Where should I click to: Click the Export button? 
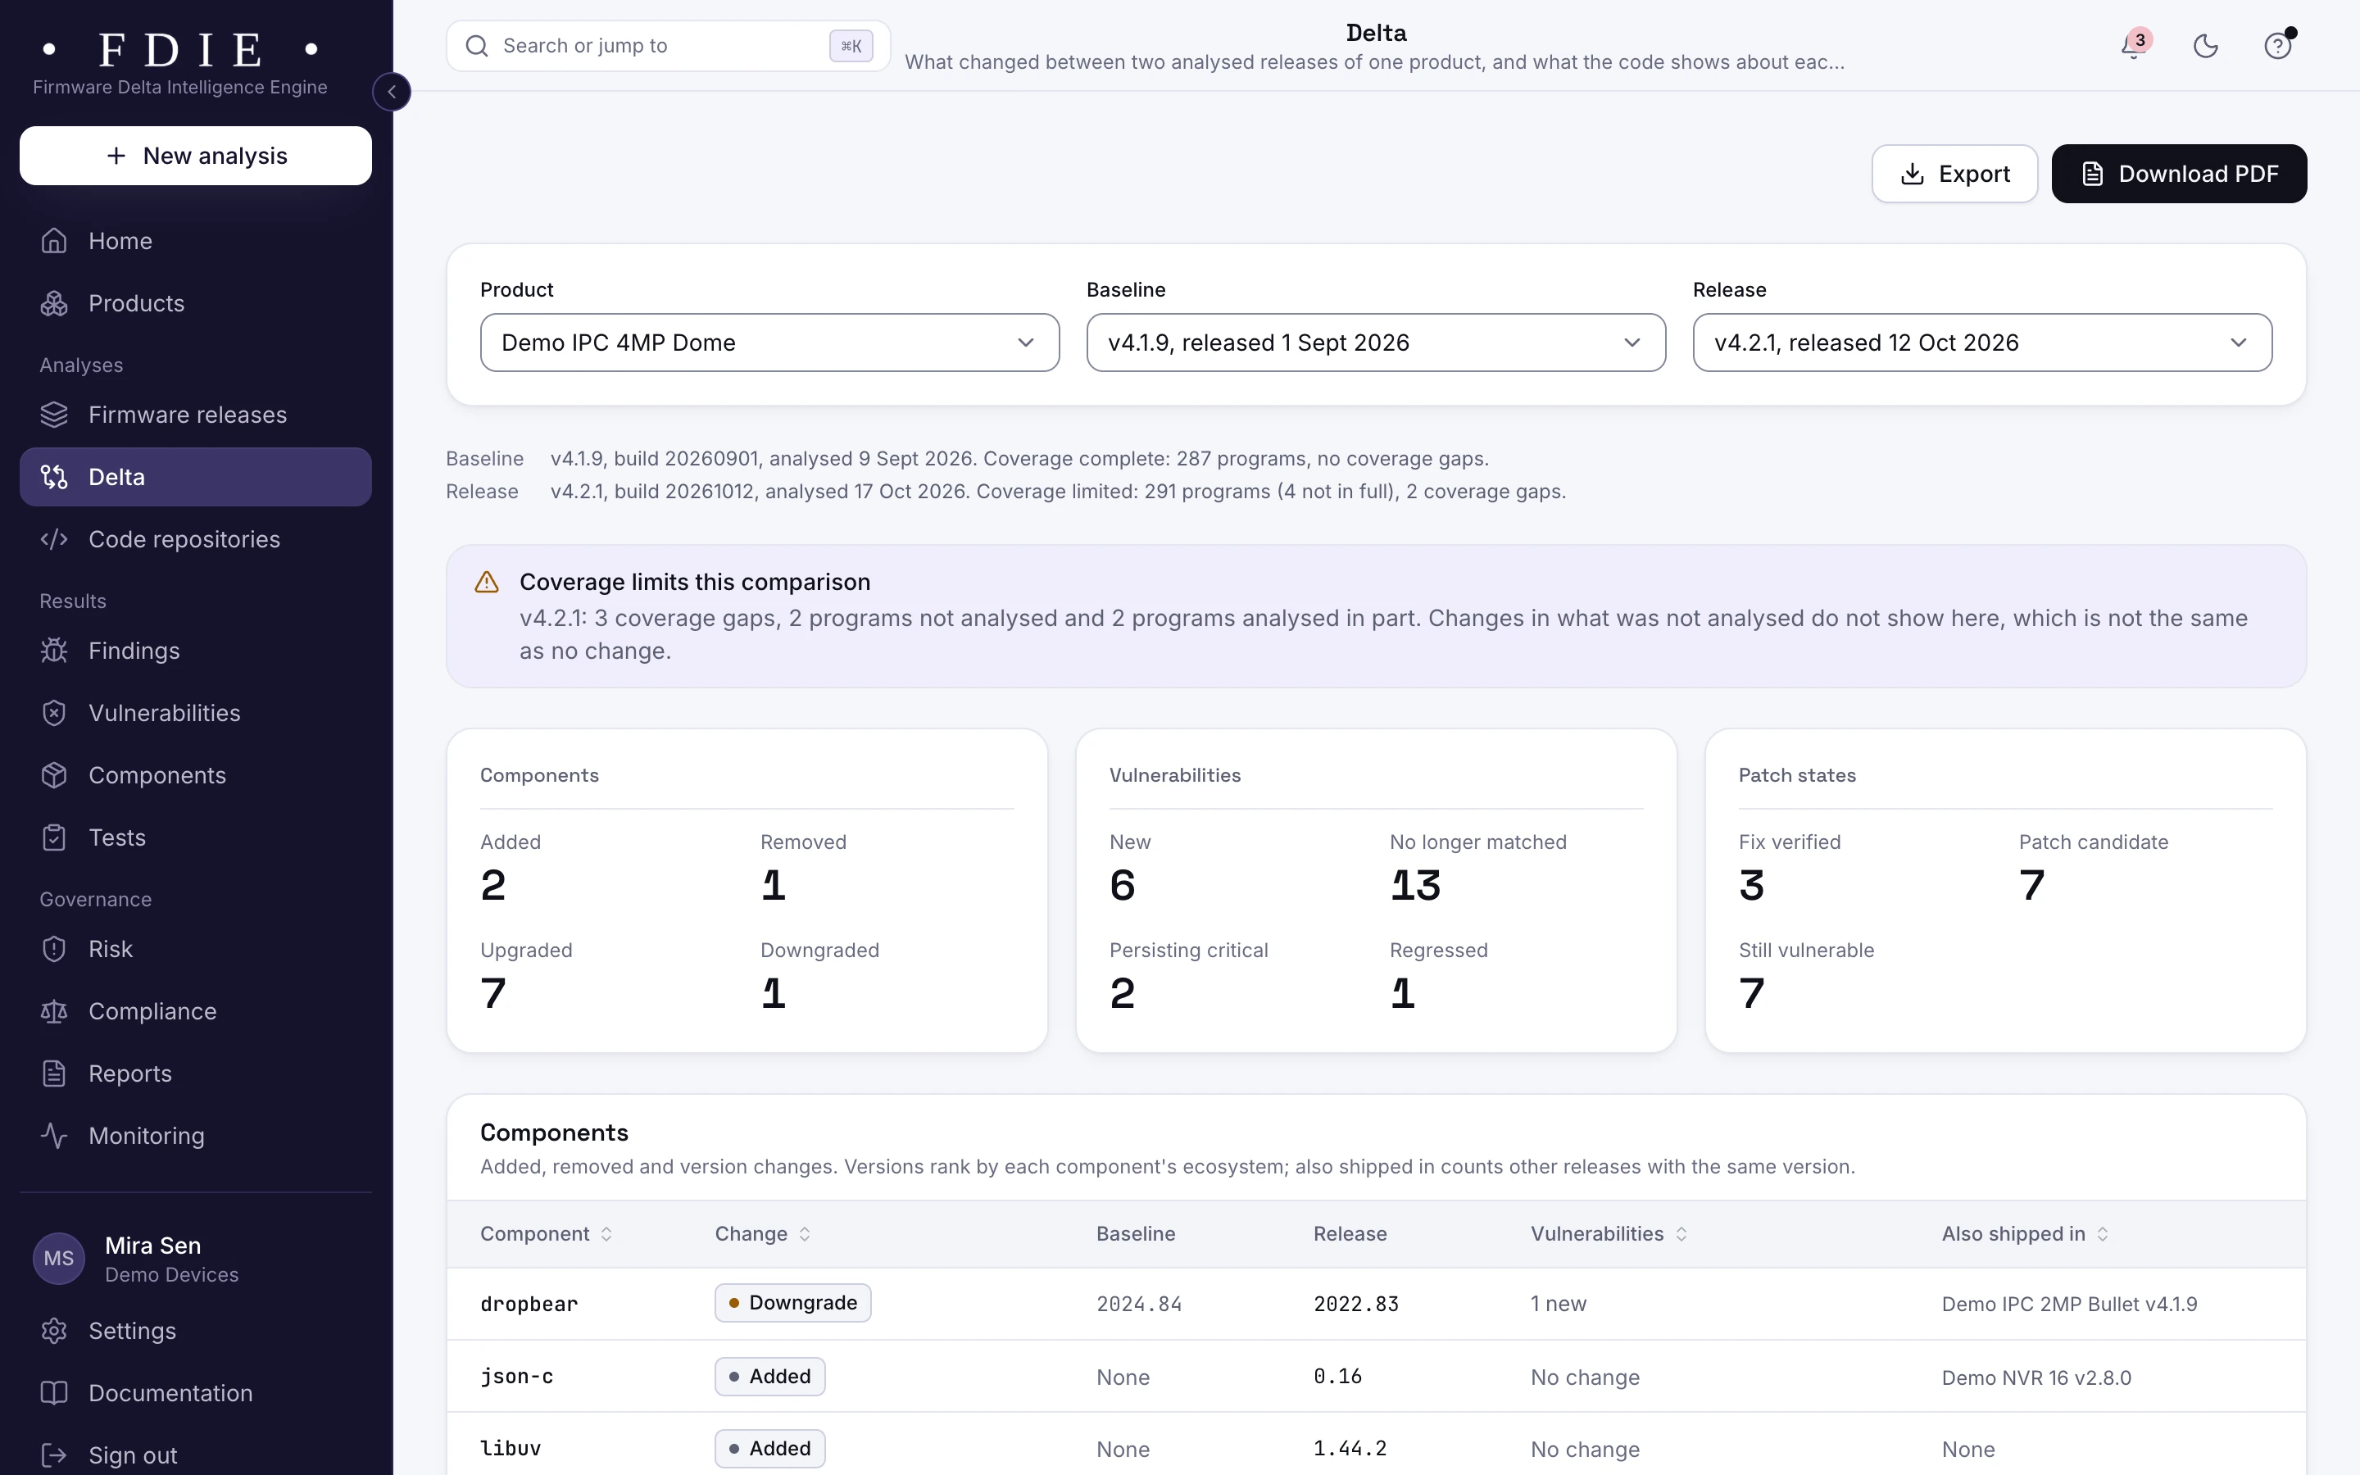(1954, 174)
